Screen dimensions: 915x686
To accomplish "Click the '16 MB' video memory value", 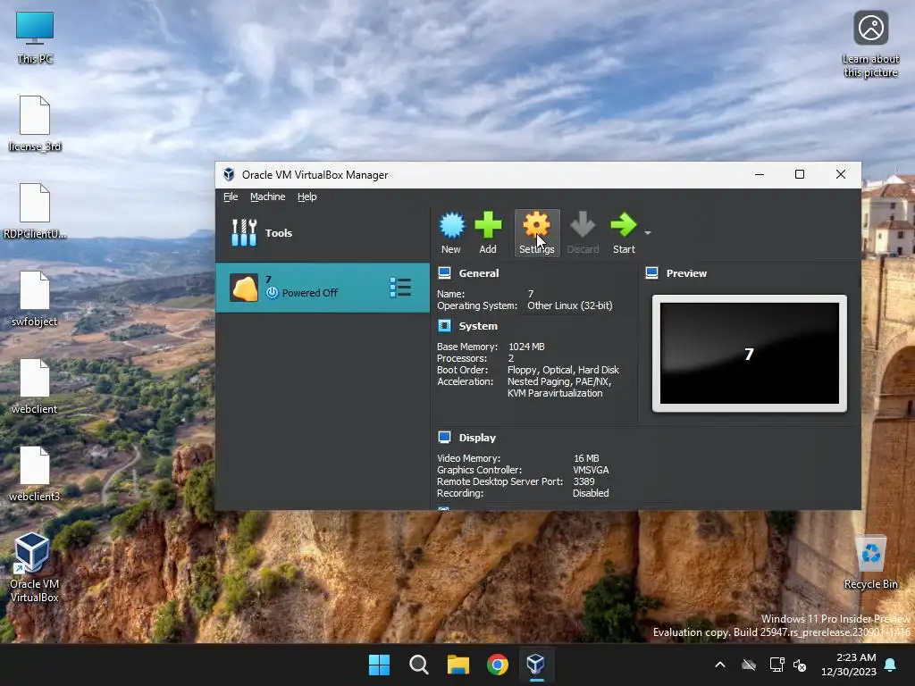I will pos(586,458).
